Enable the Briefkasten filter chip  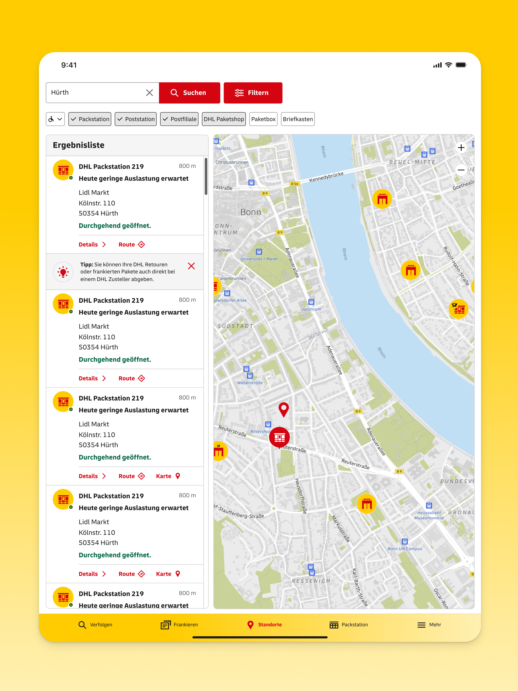click(x=298, y=119)
